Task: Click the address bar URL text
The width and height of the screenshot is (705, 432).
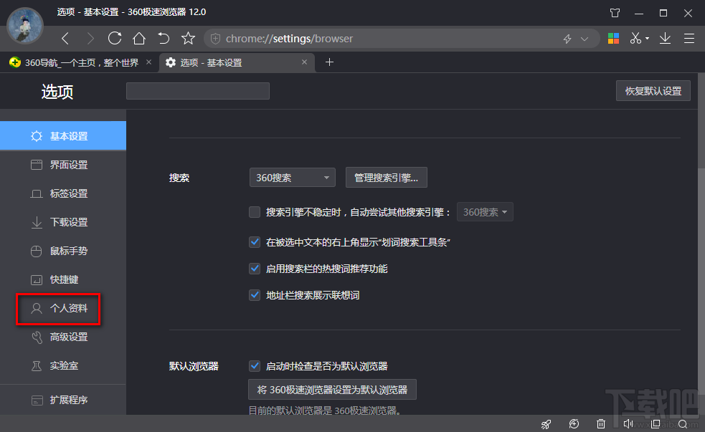Action: click(x=289, y=39)
